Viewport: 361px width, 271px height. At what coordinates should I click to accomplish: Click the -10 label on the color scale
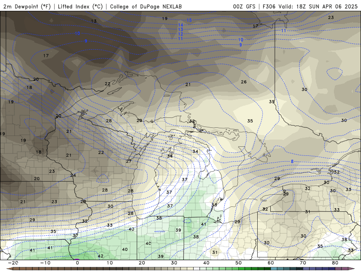click(45, 263)
